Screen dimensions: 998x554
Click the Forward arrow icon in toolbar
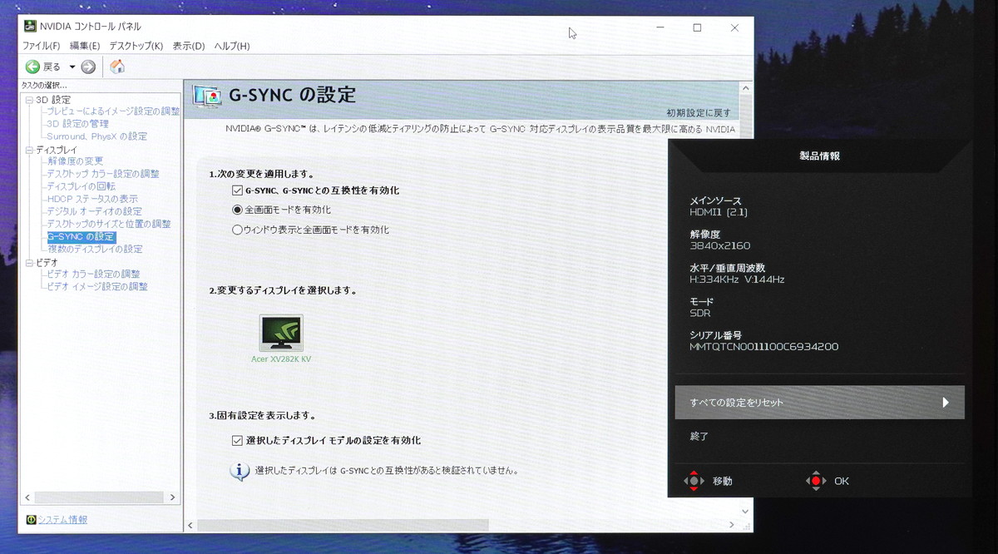tap(88, 67)
